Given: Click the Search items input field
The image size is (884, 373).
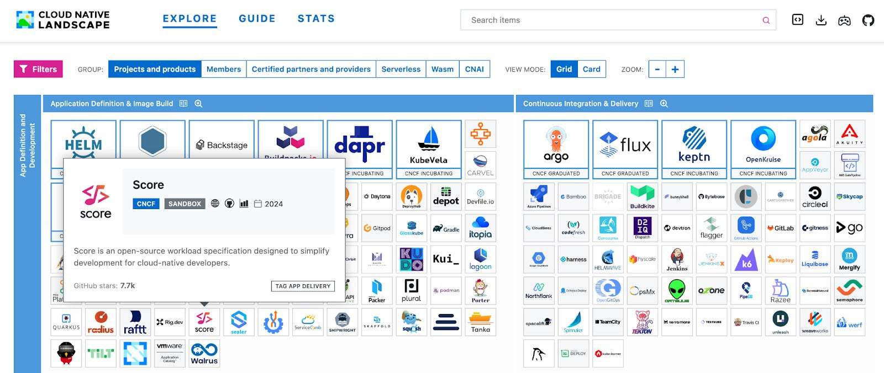Looking at the screenshot, I should (x=618, y=20).
